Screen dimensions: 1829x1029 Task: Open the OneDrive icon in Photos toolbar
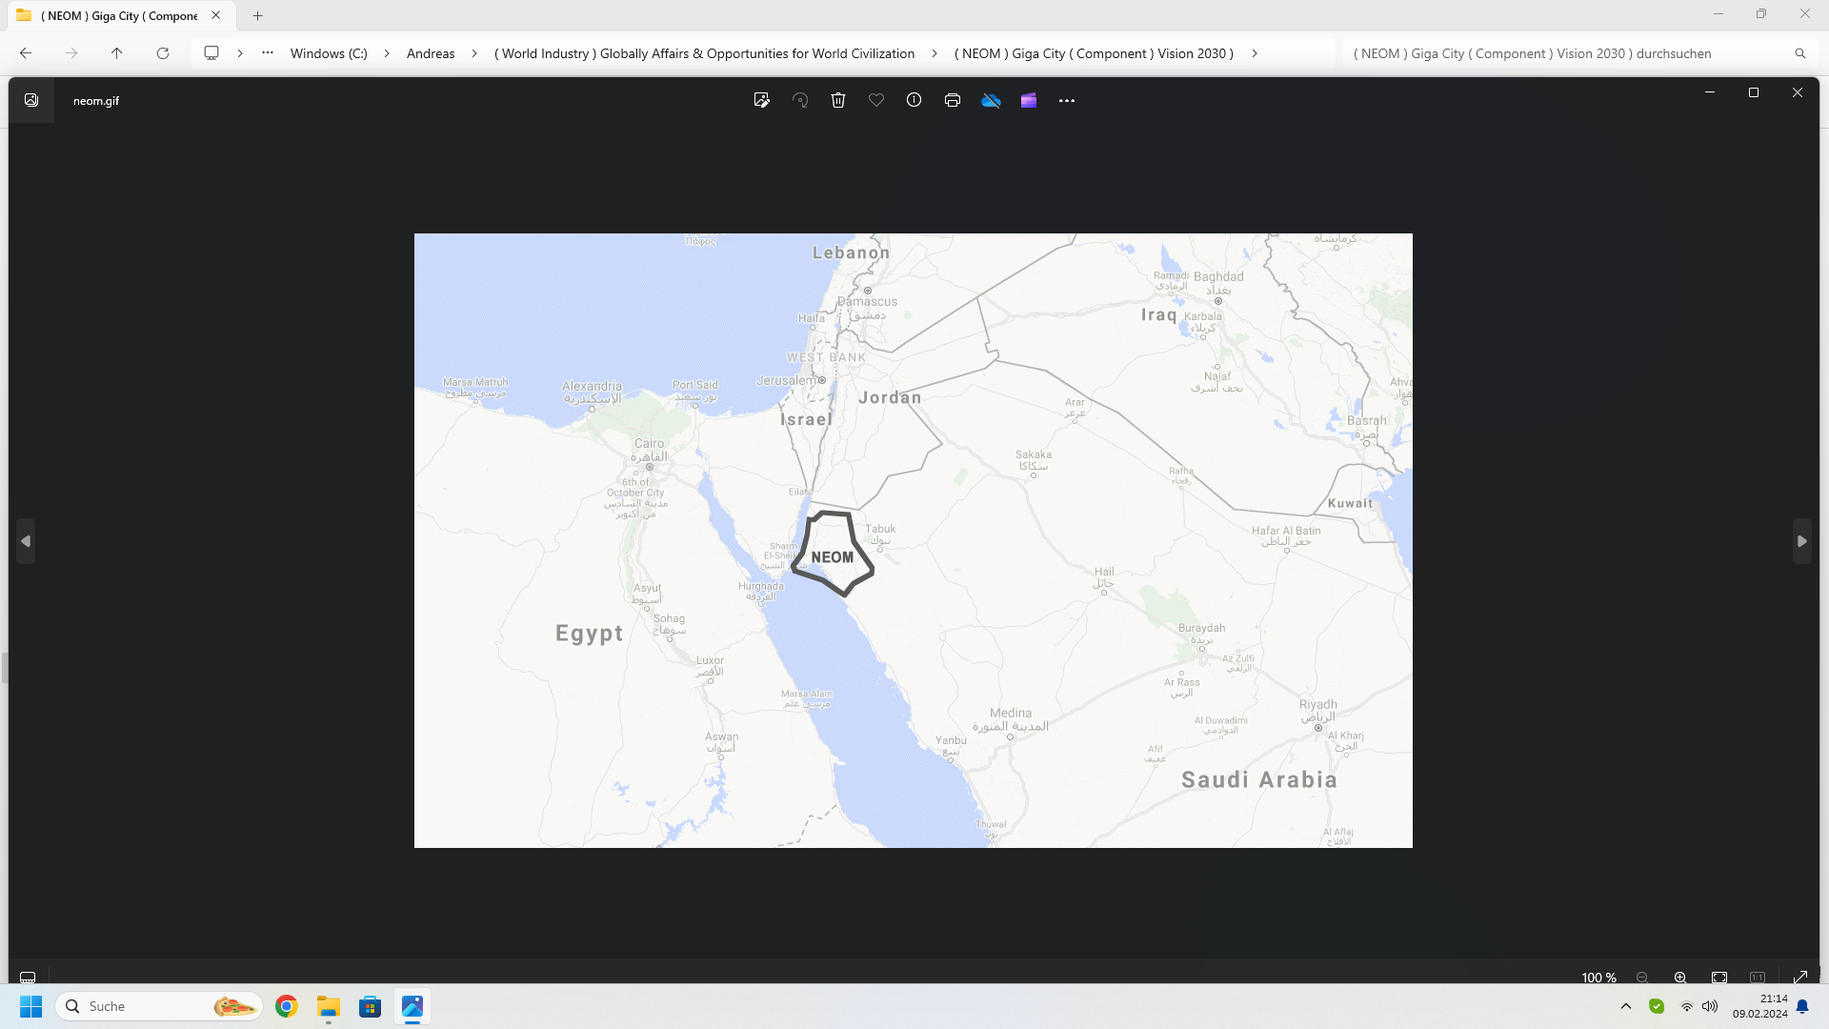(x=991, y=100)
